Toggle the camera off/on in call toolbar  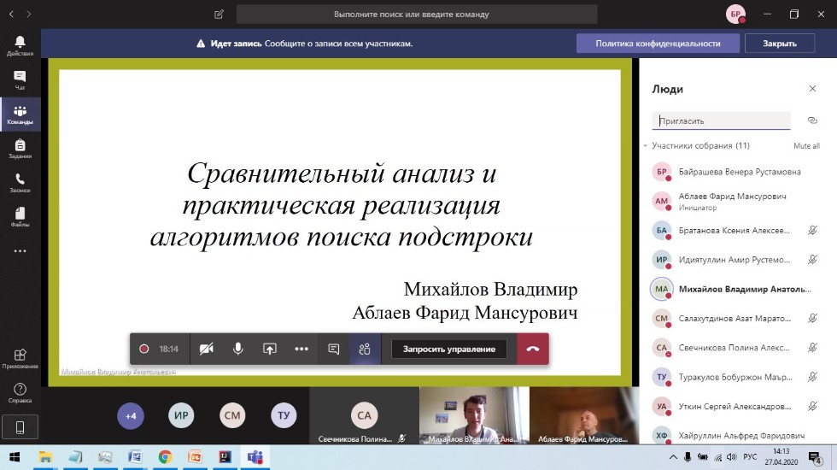point(206,349)
